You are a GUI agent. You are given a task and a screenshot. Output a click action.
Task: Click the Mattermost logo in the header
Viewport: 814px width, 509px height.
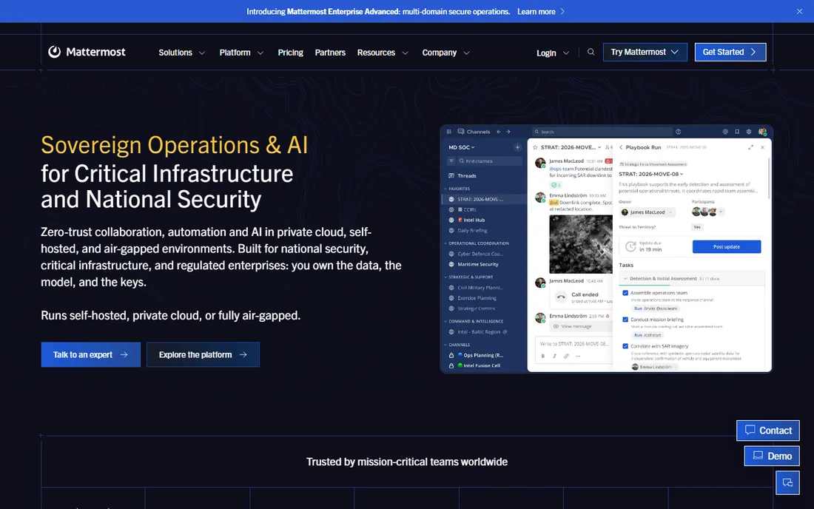coord(87,52)
